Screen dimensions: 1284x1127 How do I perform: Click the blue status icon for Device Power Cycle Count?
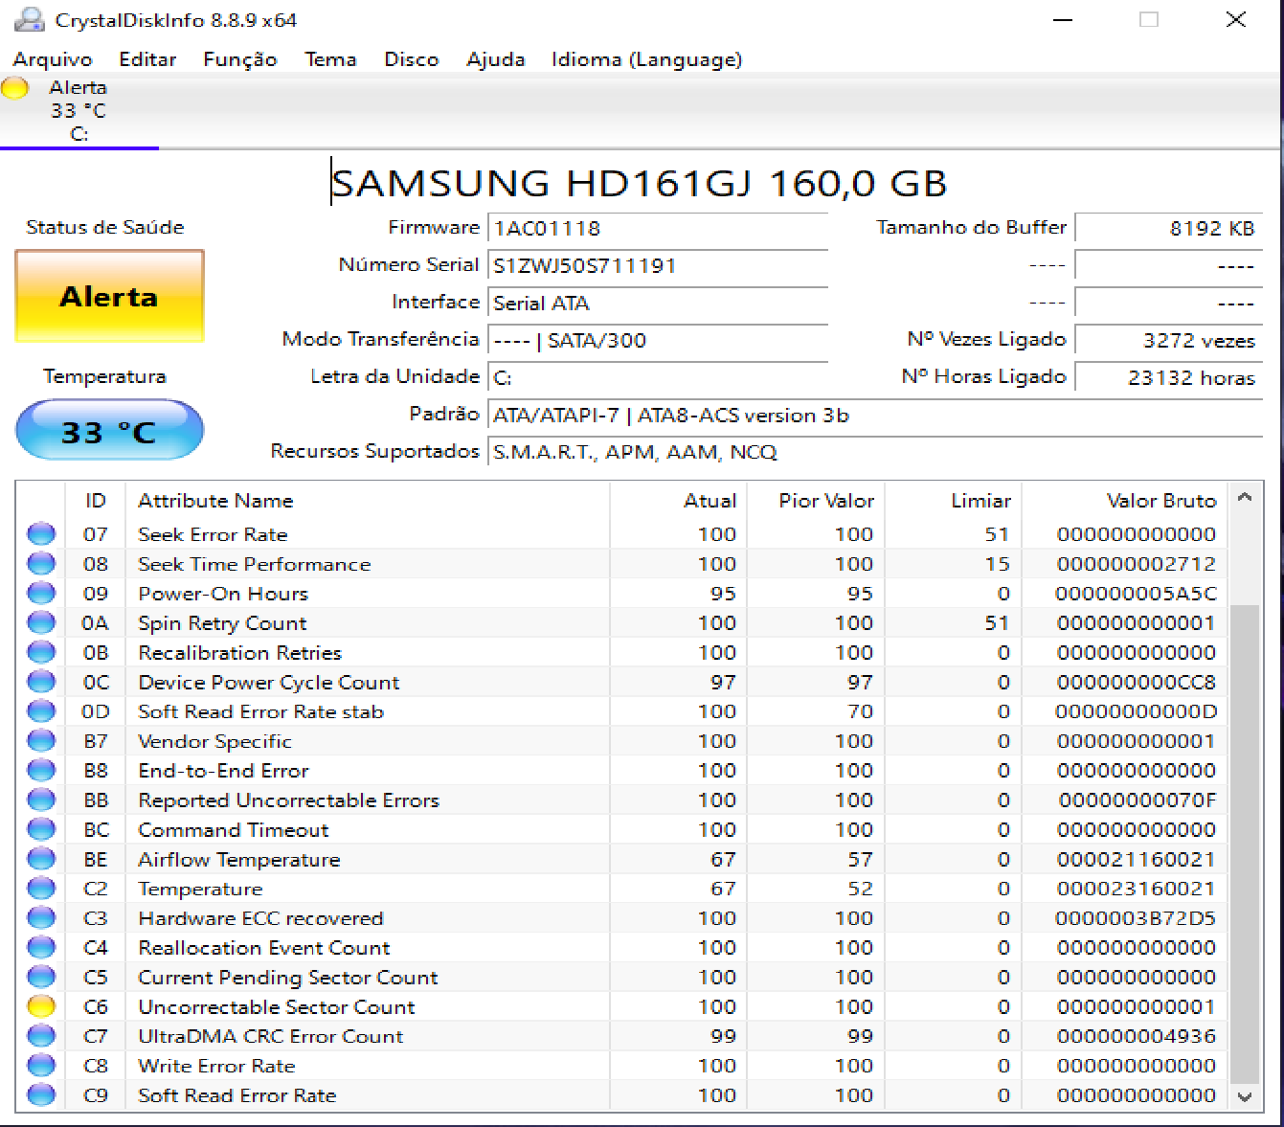[41, 682]
